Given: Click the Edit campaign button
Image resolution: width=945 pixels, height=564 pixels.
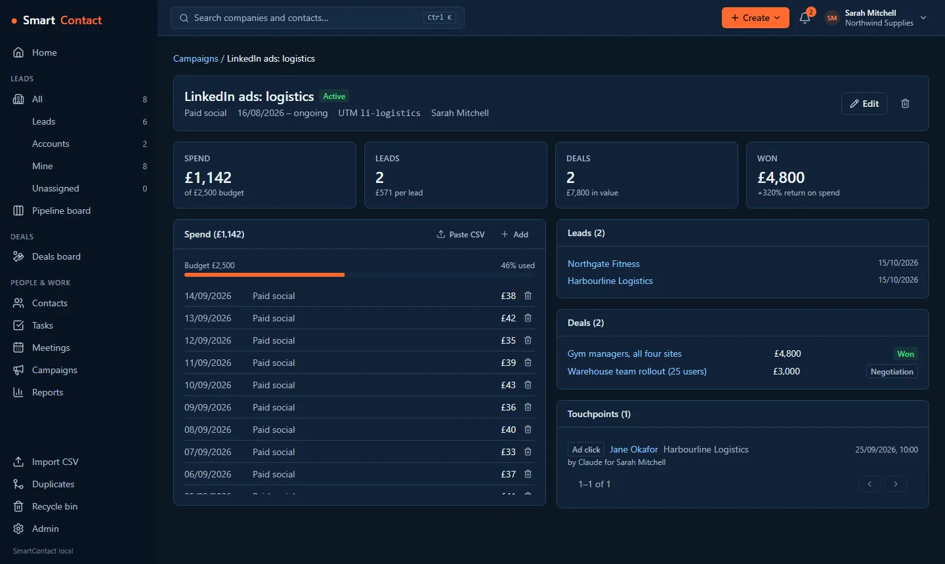Looking at the screenshot, I should 864,104.
